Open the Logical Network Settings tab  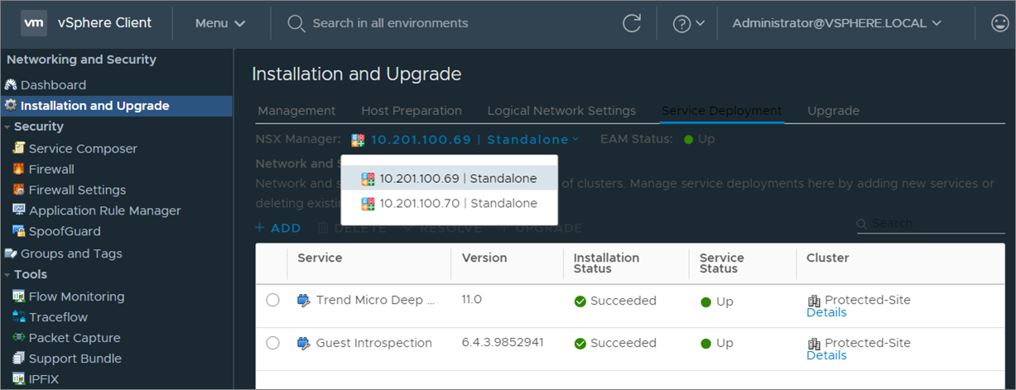(x=561, y=111)
